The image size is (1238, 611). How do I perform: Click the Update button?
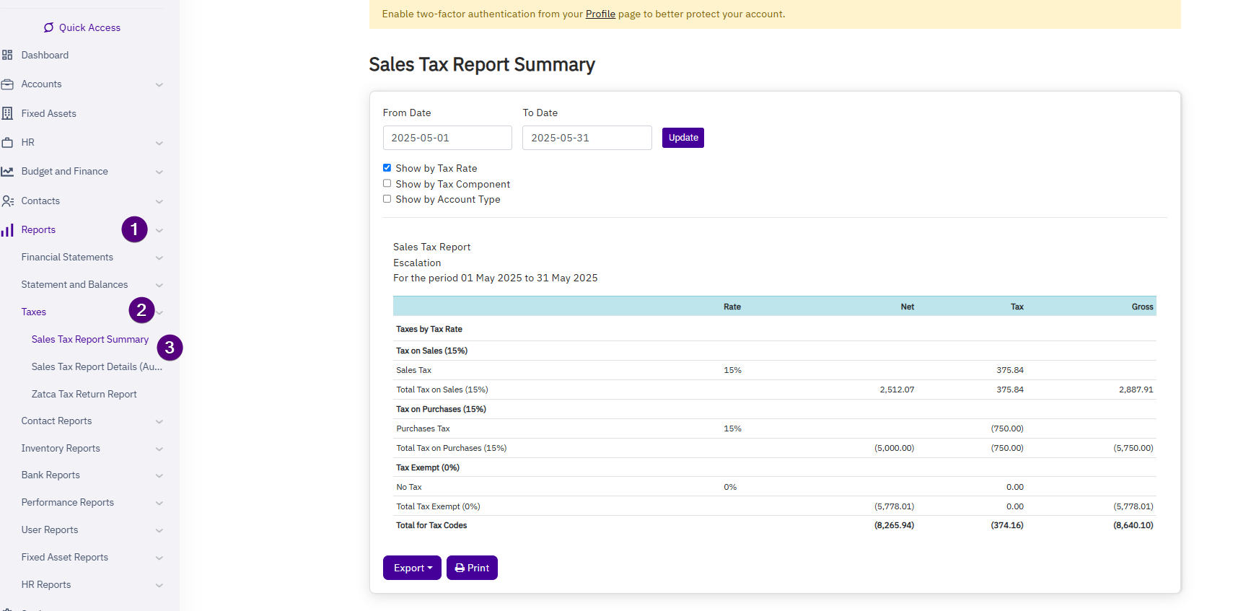(x=682, y=138)
